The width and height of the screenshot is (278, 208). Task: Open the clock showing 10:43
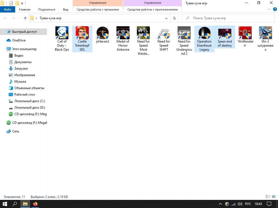click(258, 204)
